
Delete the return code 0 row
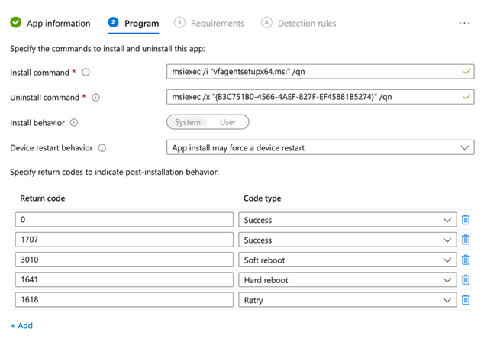point(466,220)
